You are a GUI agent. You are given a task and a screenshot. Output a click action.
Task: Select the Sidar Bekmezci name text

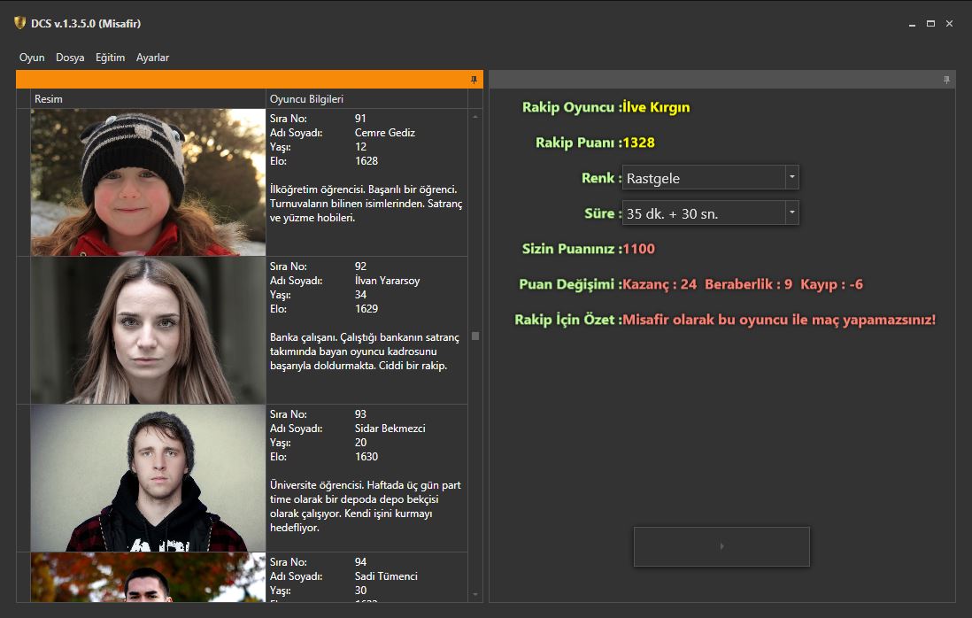[390, 429]
